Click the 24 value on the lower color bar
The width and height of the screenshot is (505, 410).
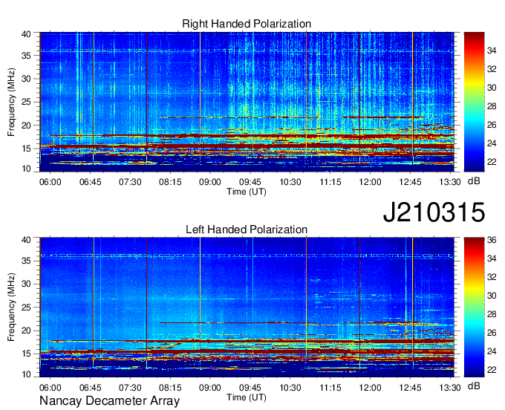pos(492,351)
